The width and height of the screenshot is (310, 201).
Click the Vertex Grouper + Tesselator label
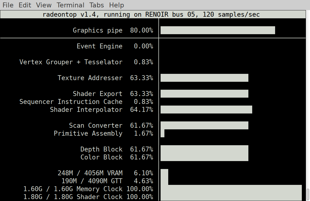pyautogui.click(x=71, y=62)
